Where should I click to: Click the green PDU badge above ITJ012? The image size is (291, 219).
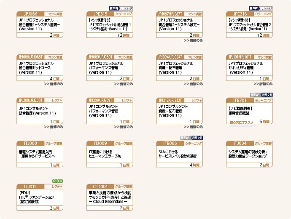coord(57,181)
